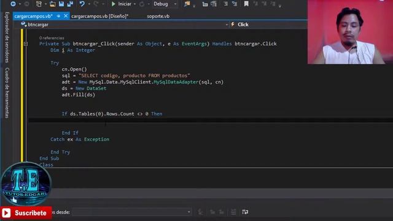Collapse the btncargar_Click Sub outline
The width and height of the screenshot is (393, 221).
tap(26, 44)
